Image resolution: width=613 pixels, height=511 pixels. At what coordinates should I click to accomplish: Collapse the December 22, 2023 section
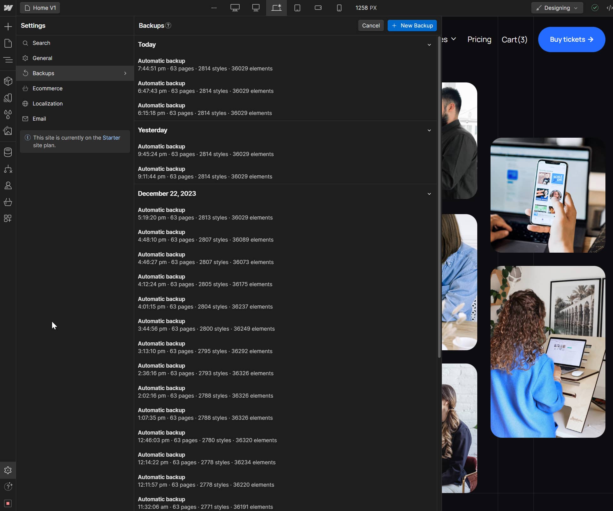(429, 194)
